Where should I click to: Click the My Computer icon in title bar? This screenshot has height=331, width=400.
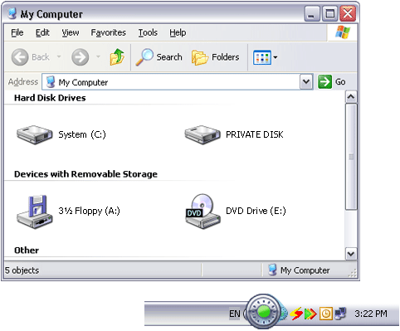[12, 13]
